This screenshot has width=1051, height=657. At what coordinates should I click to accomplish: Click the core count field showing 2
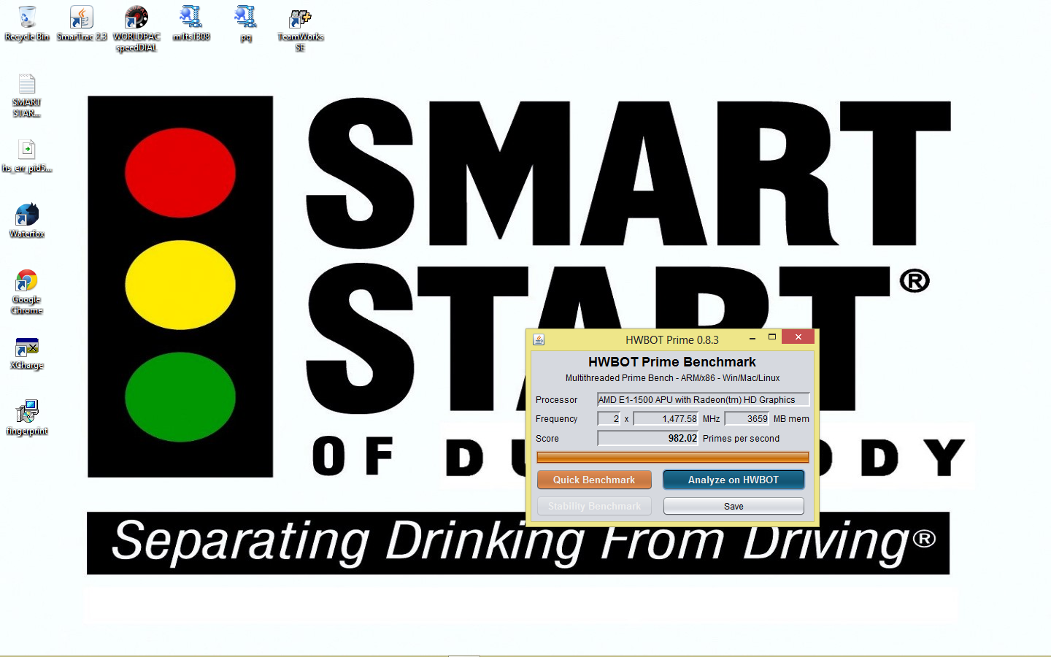click(x=609, y=418)
